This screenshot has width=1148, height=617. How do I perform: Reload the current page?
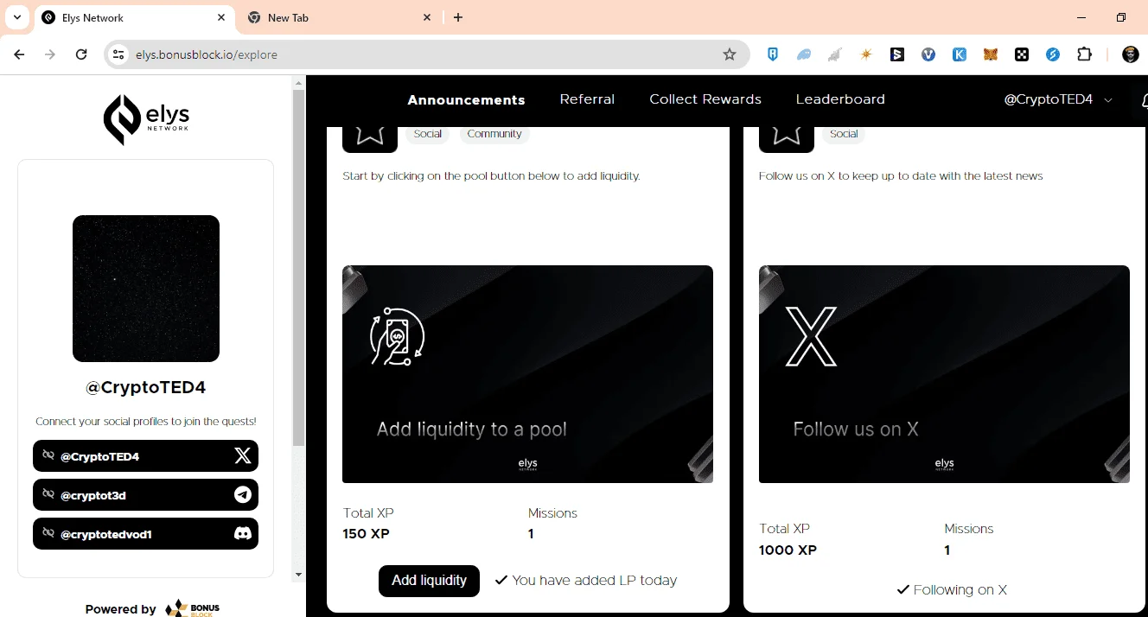click(81, 54)
